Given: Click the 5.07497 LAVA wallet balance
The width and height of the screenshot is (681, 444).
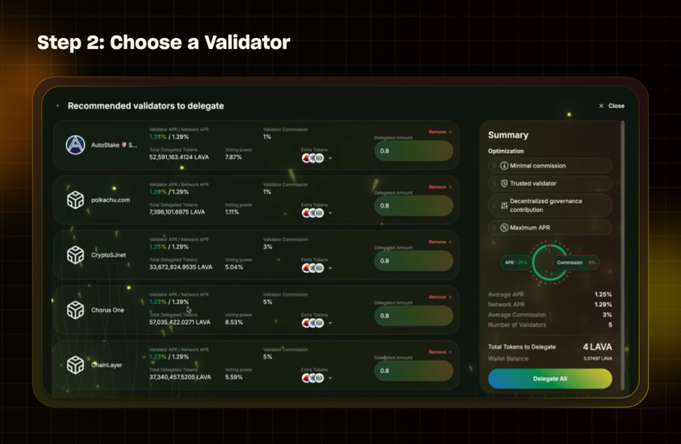Looking at the screenshot, I should (598, 358).
